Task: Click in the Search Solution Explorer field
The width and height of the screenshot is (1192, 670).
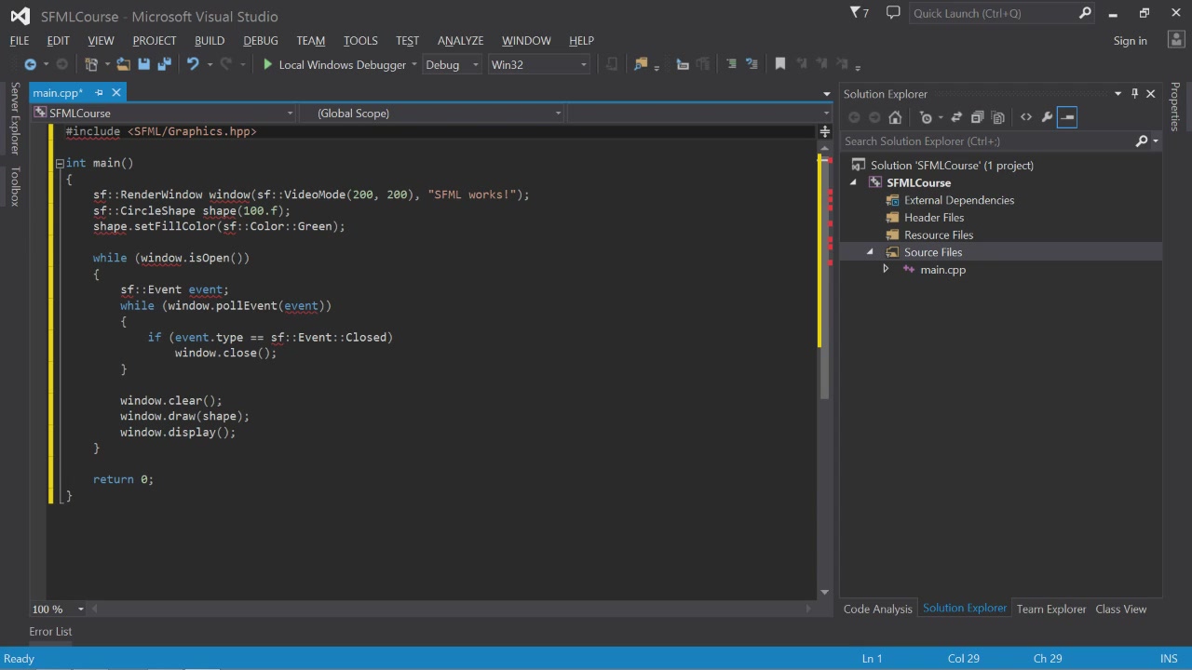Action: (987, 141)
